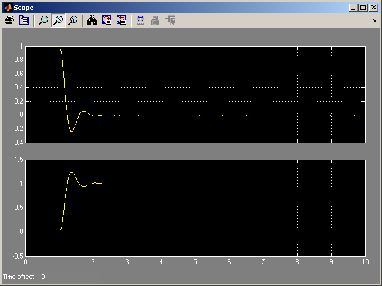Image resolution: width=382 pixels, height=286 pixels.
Task: Close the Scope window
Action: (x=373, y=8)
